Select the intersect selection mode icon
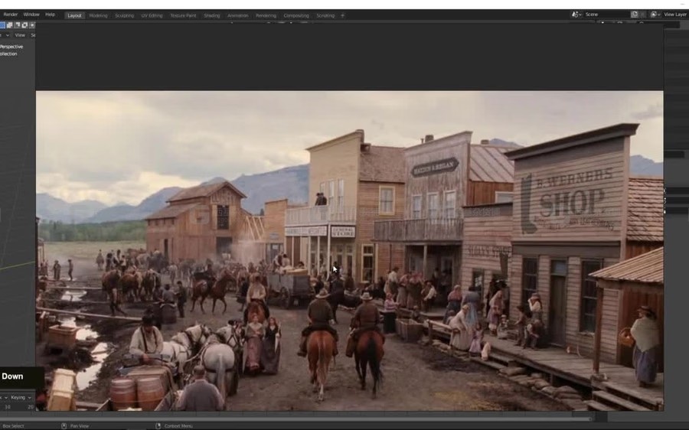689x430 pixels. [x=32, y=25]
